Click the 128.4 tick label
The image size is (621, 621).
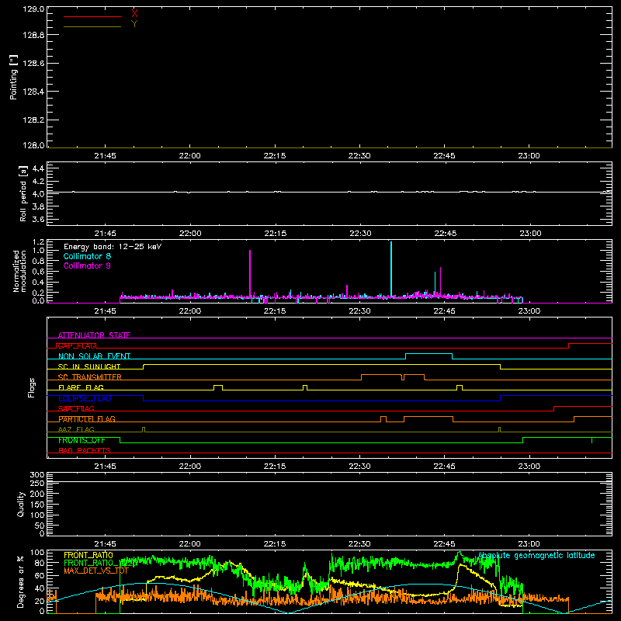click(33, 92)
